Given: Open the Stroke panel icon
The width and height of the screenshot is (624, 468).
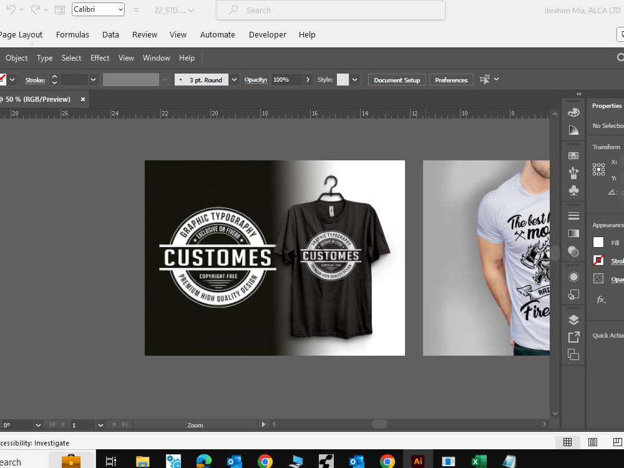Looking at the screenshot, I should pyautogui.click(x=573, y=215).
